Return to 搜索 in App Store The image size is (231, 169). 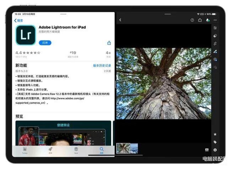tap(18, 21)
